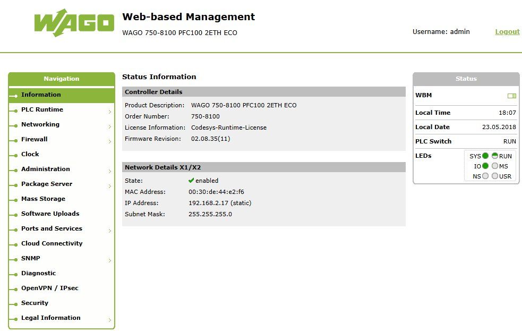522x331 pixels.
Task: Click the Codesys-Runtime-License text
Action: (x=229, y=128)
